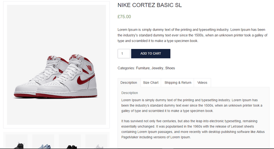Select the Description tab

pos(129,83)
